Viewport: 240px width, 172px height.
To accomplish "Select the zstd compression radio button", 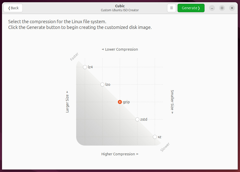I will (x=137, y=119).
